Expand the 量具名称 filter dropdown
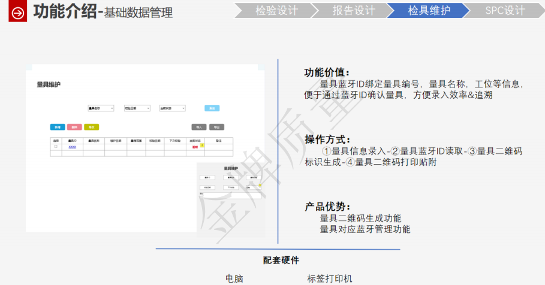The width and height of the screenshot is (545, 285). click(x=101, y=108)
